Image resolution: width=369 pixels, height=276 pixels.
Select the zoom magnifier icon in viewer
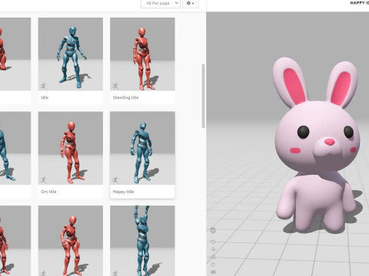213,257
